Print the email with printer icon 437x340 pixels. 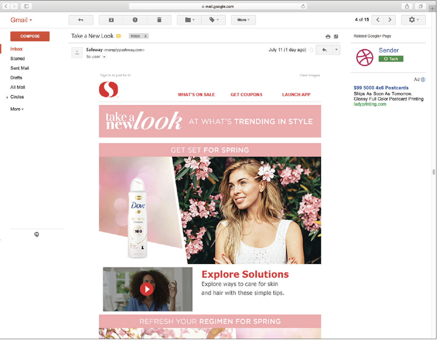(328, 37)
